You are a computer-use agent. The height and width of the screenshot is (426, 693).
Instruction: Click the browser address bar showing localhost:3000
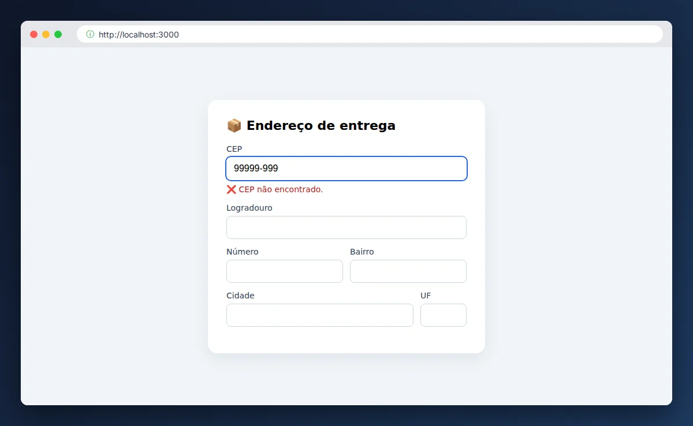click(370, 34)
